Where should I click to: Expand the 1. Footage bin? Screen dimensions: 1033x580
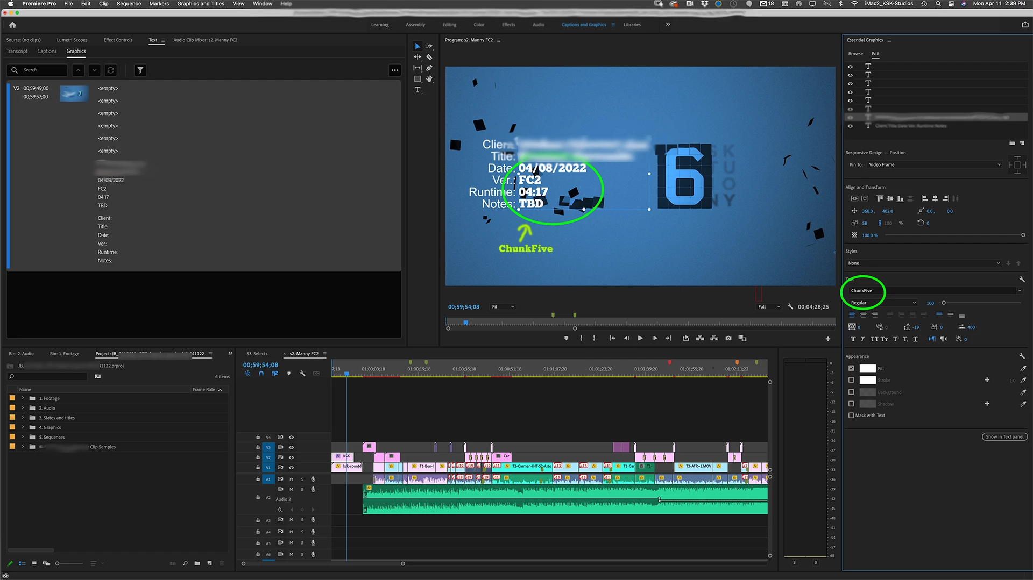click(x=23, y=399)
